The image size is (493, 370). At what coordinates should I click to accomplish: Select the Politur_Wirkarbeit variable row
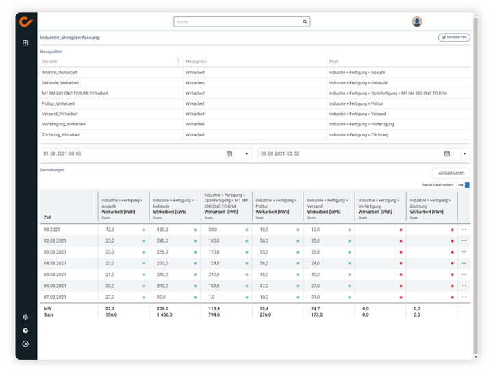coord(58,103)
